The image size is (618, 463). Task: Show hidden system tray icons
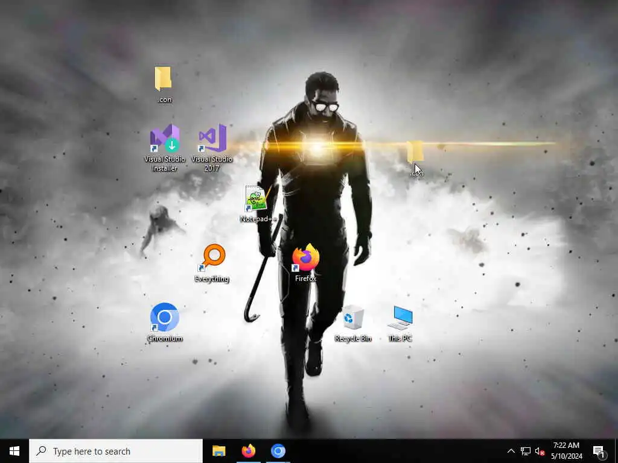[511, 451]
